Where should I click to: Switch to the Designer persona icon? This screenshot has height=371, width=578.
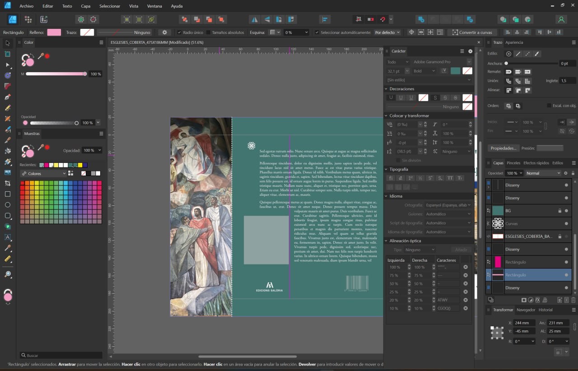[x=13, y=19]
